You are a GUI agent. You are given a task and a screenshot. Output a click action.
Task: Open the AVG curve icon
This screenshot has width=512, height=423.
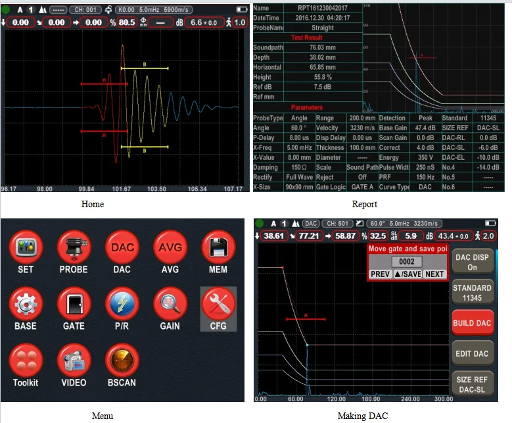pos(170,247)
